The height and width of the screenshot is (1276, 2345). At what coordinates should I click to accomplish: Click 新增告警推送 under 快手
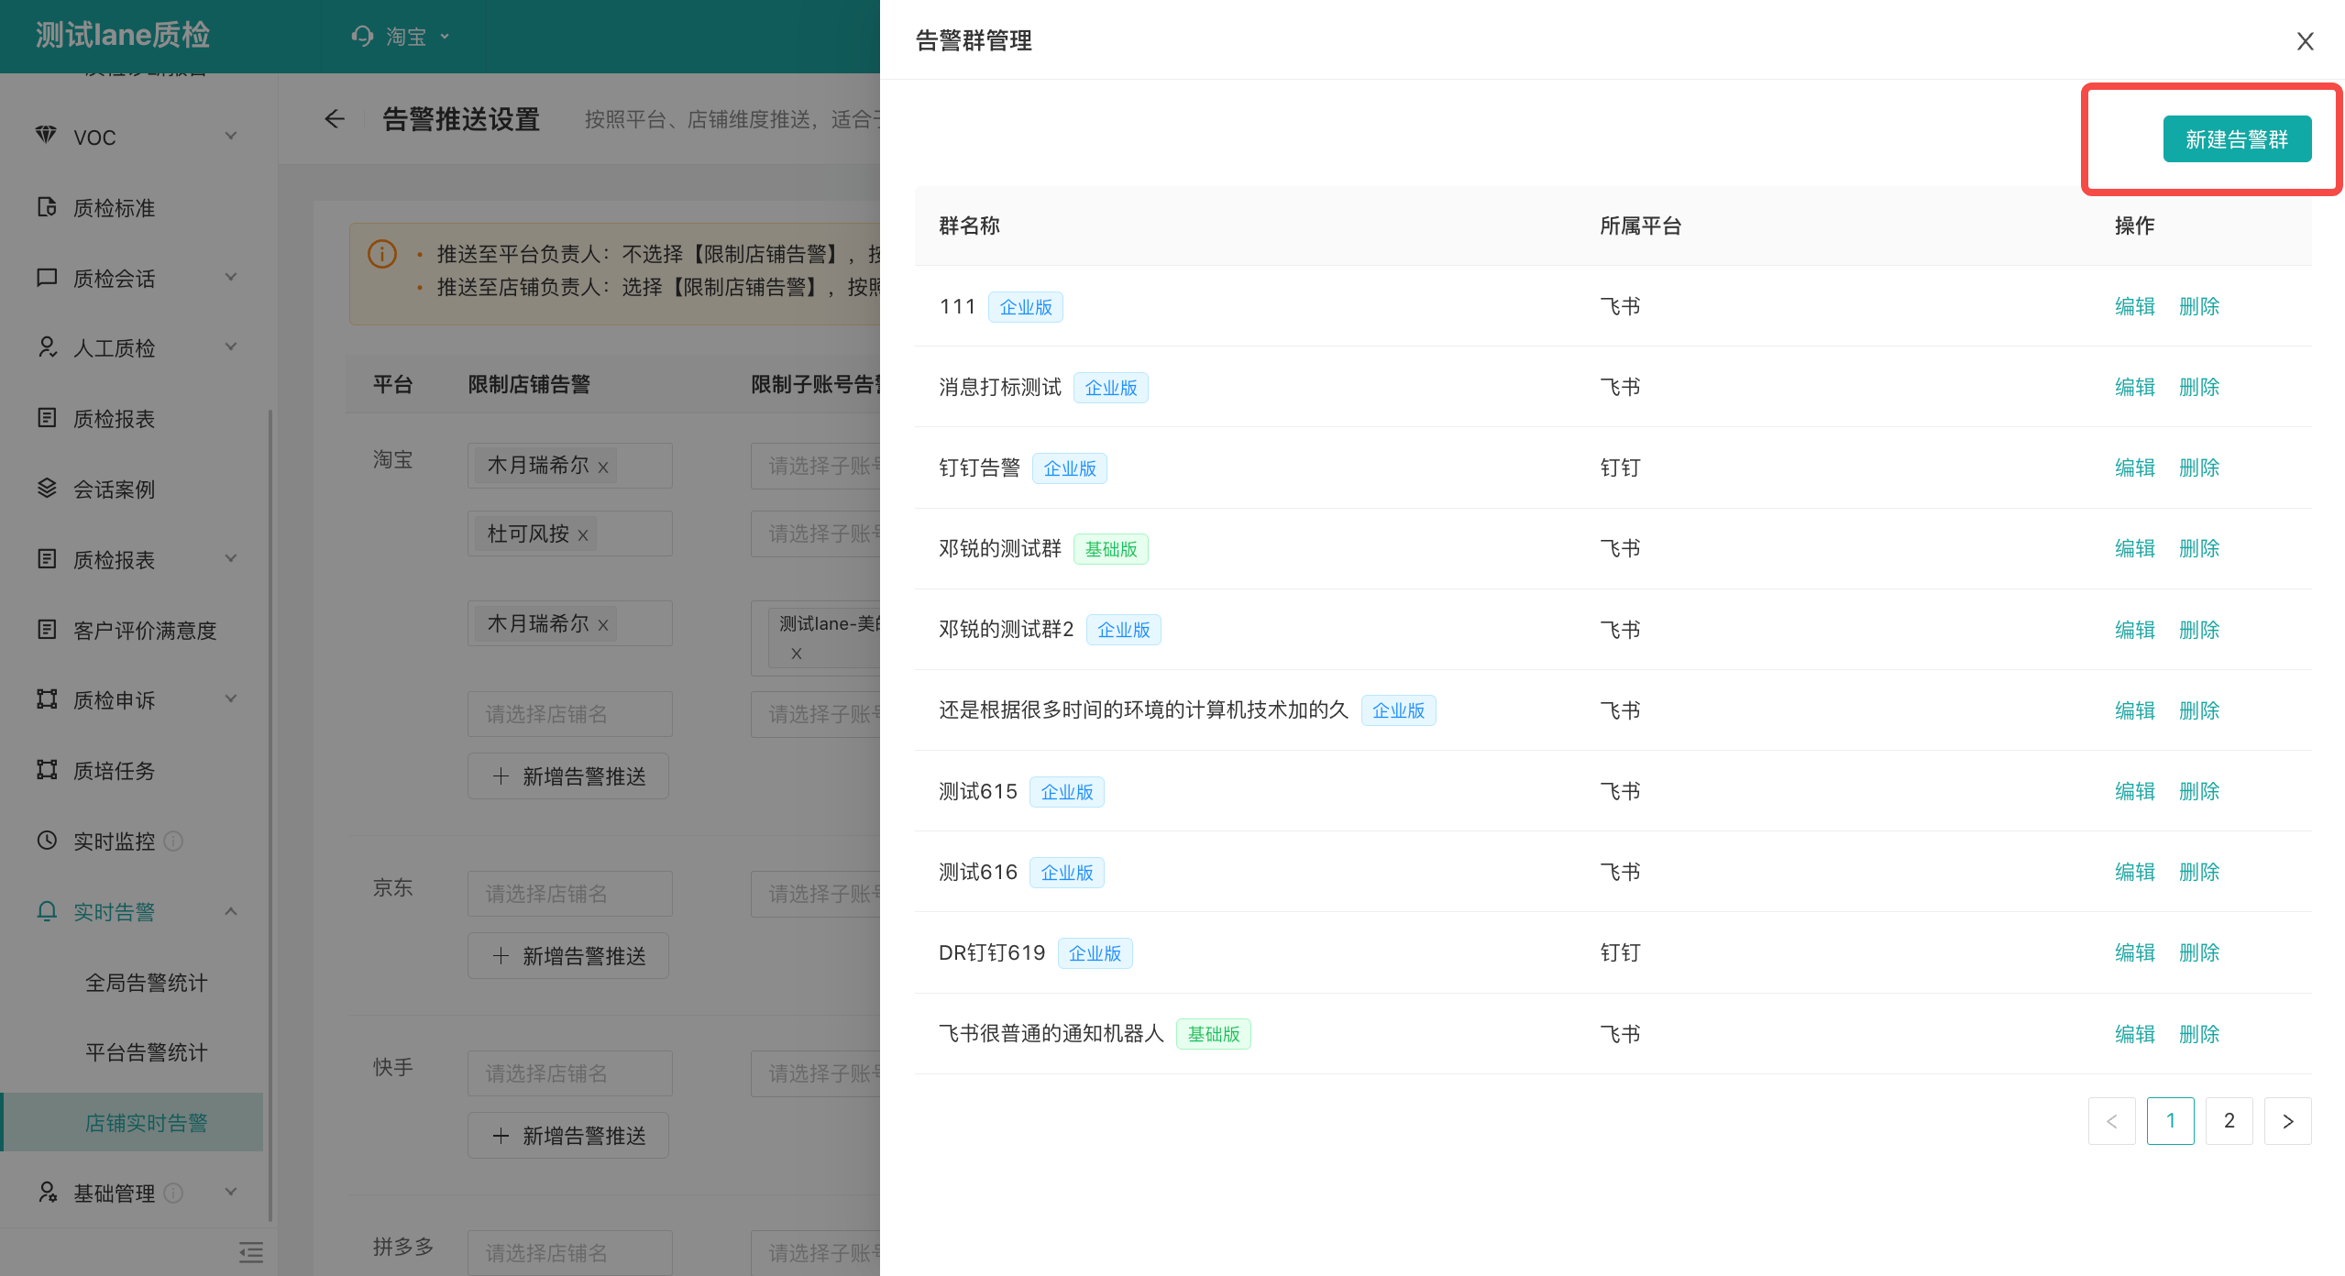point(568,1136)
